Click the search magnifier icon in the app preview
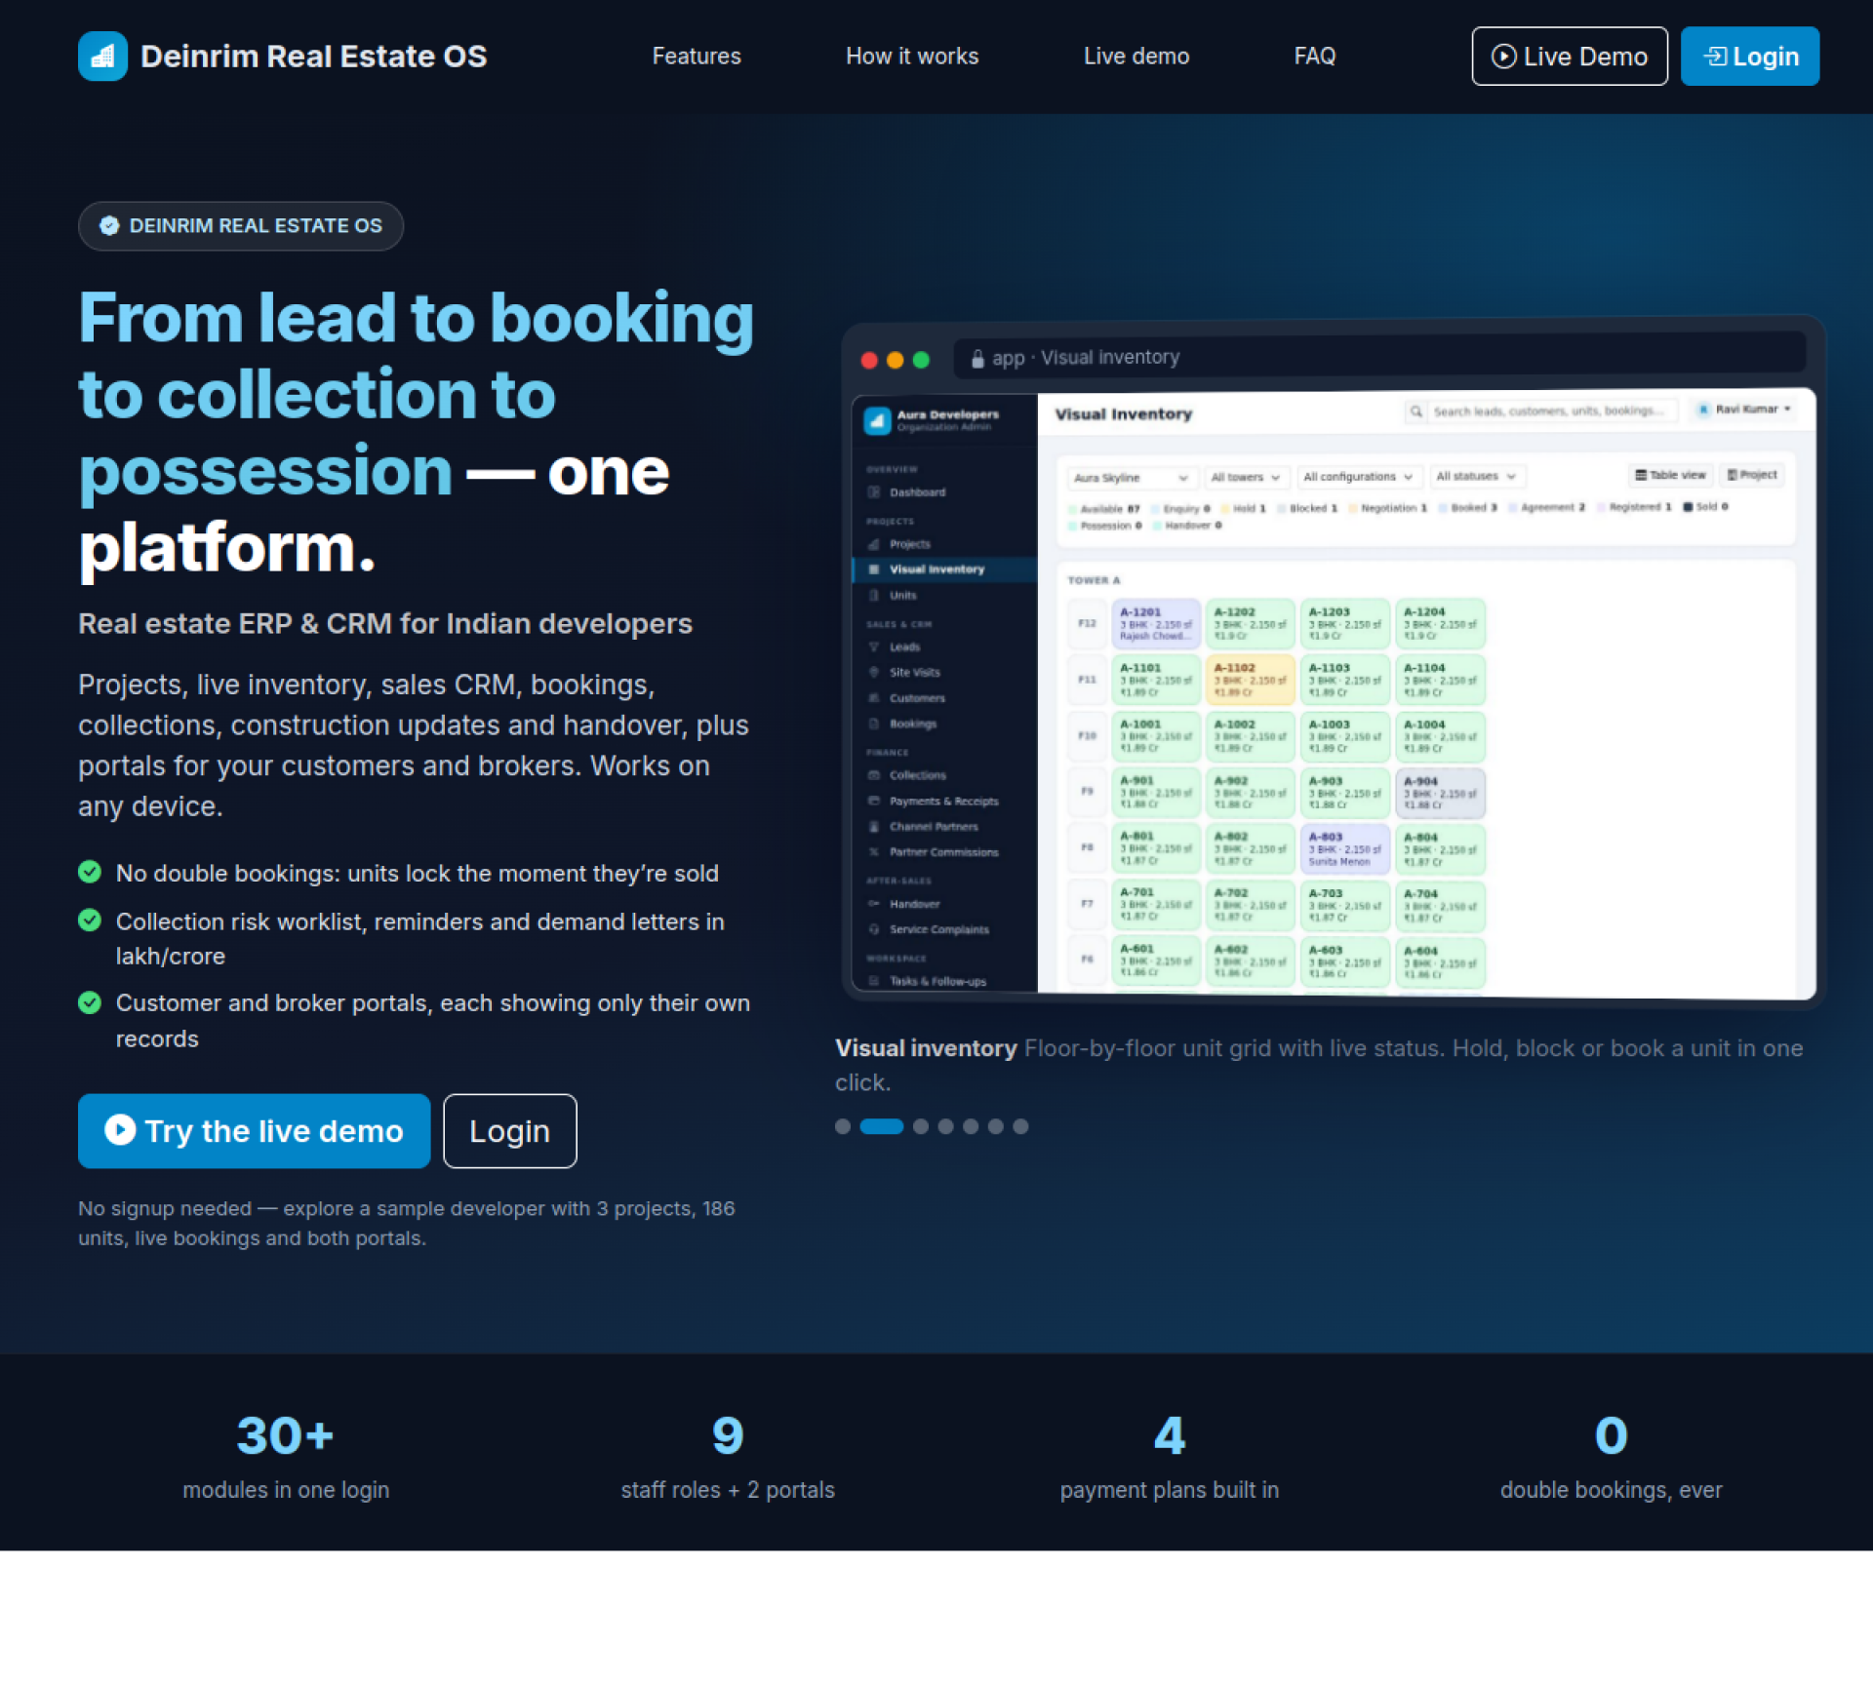The height and width of the screenshot is (1685, 1873). click(1415, 411)
